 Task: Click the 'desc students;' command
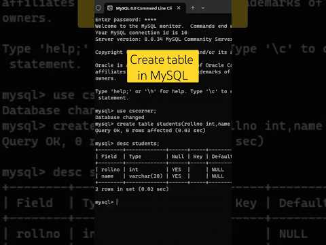click(127, 144)
